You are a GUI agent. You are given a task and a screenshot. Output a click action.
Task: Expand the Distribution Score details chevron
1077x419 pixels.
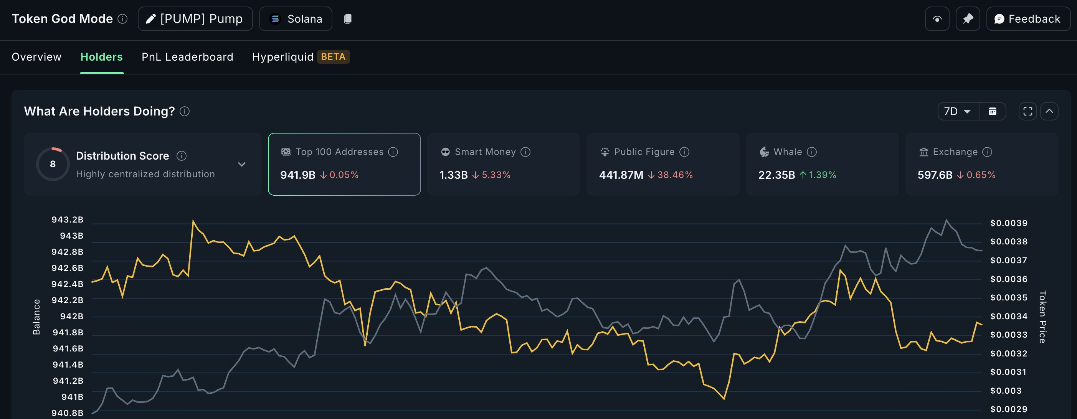click(x=242, y=164)
